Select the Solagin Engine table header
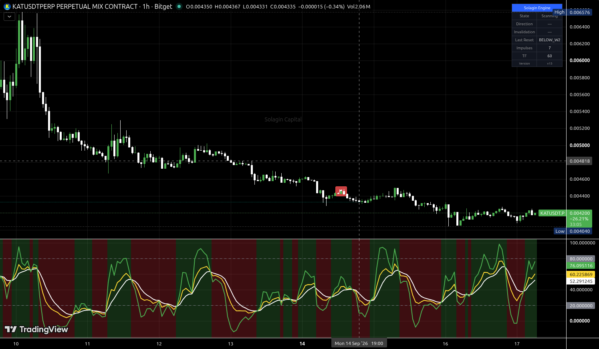 pos(537,8)
